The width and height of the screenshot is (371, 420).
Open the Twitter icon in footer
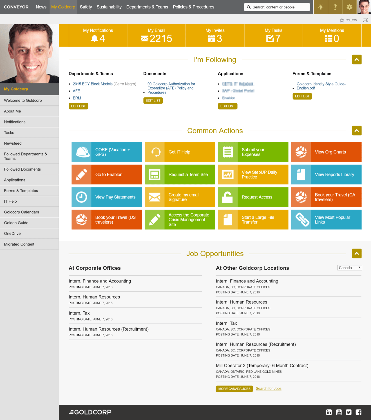348,412
